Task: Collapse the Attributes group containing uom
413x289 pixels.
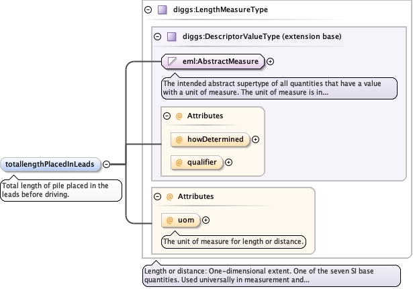Action: 157,196
